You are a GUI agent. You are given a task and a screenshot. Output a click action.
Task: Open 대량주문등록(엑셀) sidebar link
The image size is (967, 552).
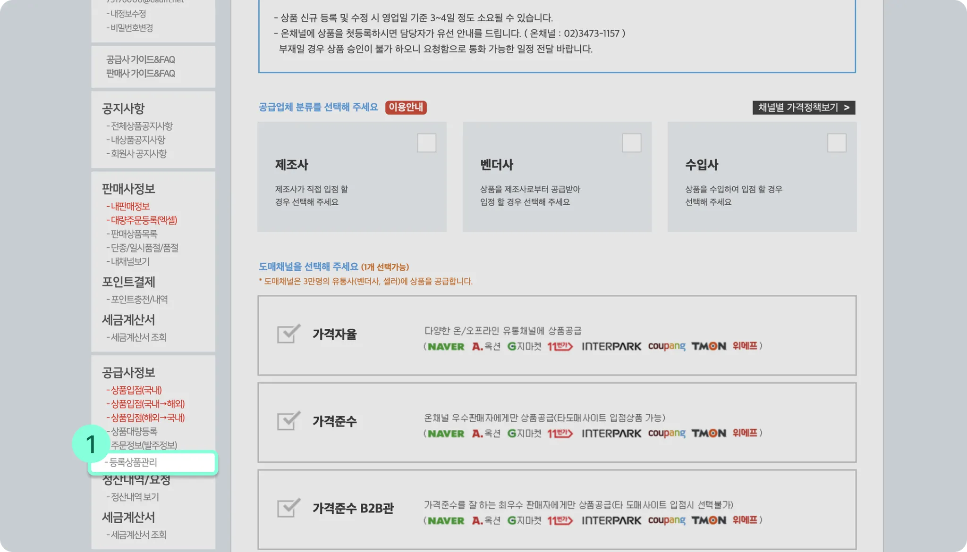(144, 220)
